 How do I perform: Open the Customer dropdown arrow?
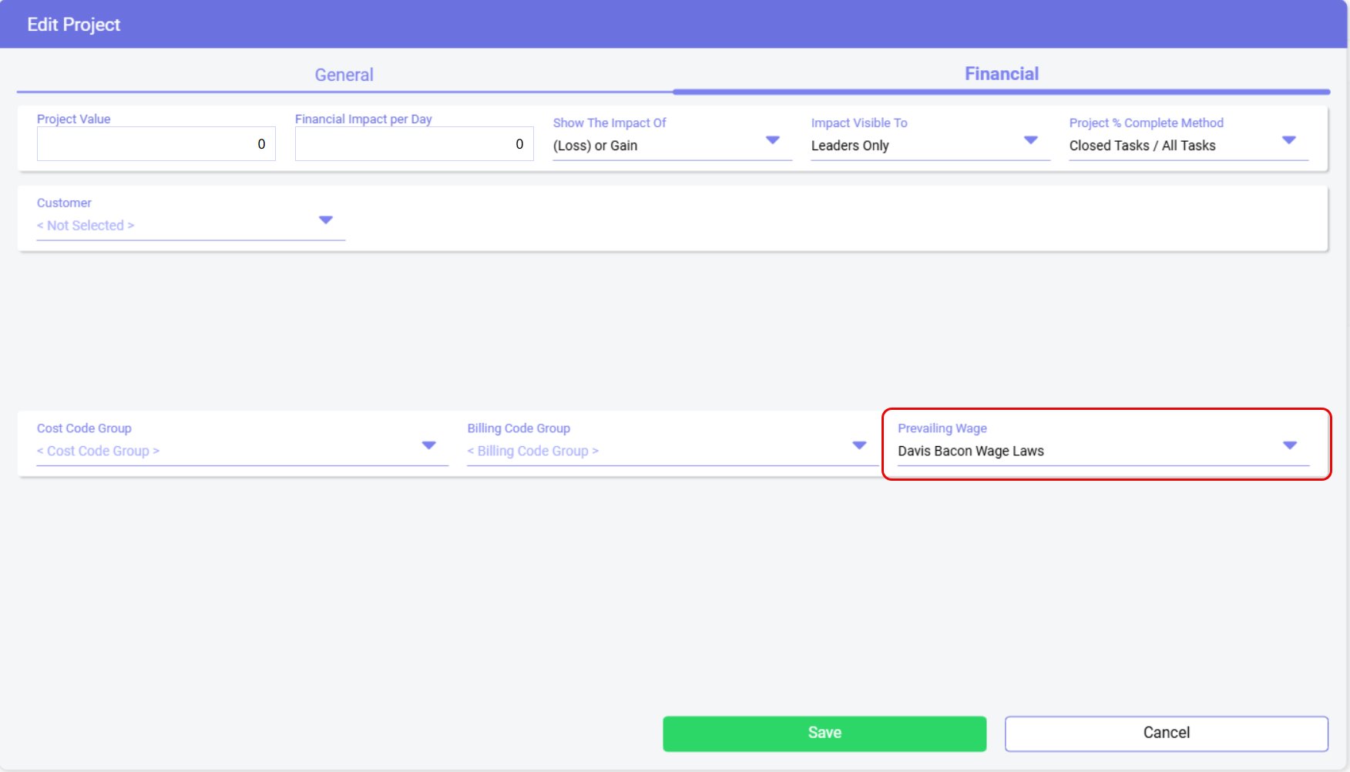tap(326, 220)
